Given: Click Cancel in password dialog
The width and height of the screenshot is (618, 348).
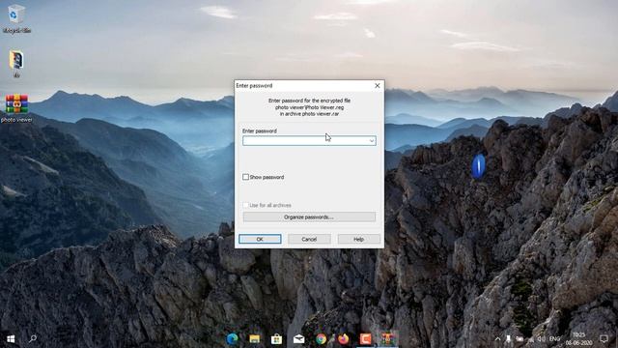Looking at the screenshot, I should point(309,239).
